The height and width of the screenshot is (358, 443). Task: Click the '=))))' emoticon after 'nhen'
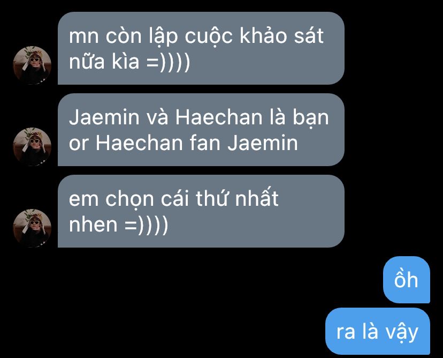click(x=147, y=225)
